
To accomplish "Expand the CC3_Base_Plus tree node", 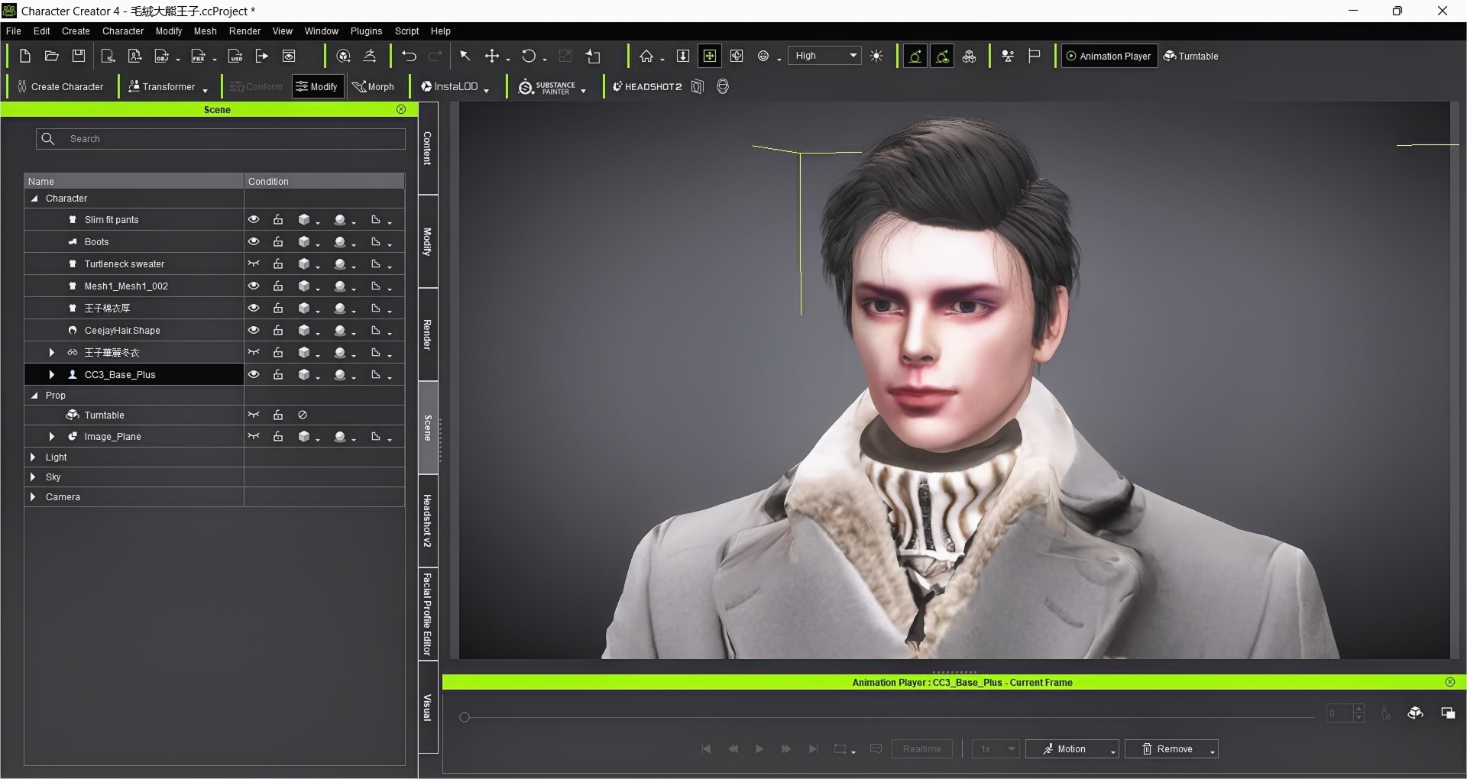I will point(51,375).
